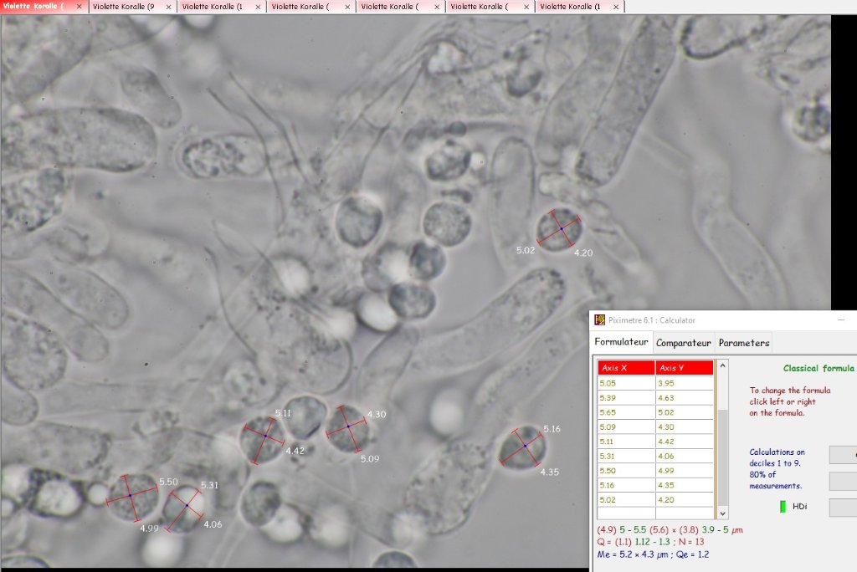Click the Piximetre icon in Calculator title bar
Image resolution: width=857 pixels, height=572 pixels.
click(599, 320)
